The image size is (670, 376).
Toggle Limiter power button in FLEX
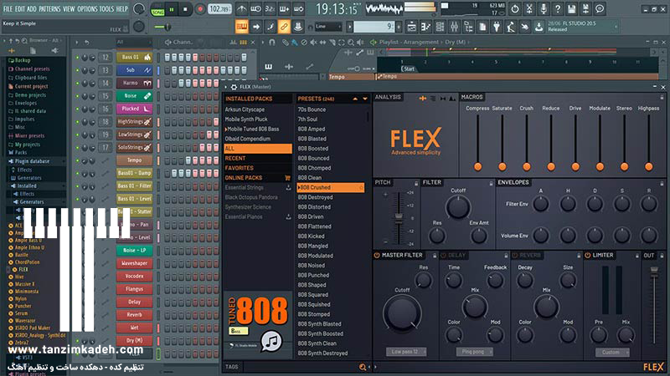pos(588,255)
